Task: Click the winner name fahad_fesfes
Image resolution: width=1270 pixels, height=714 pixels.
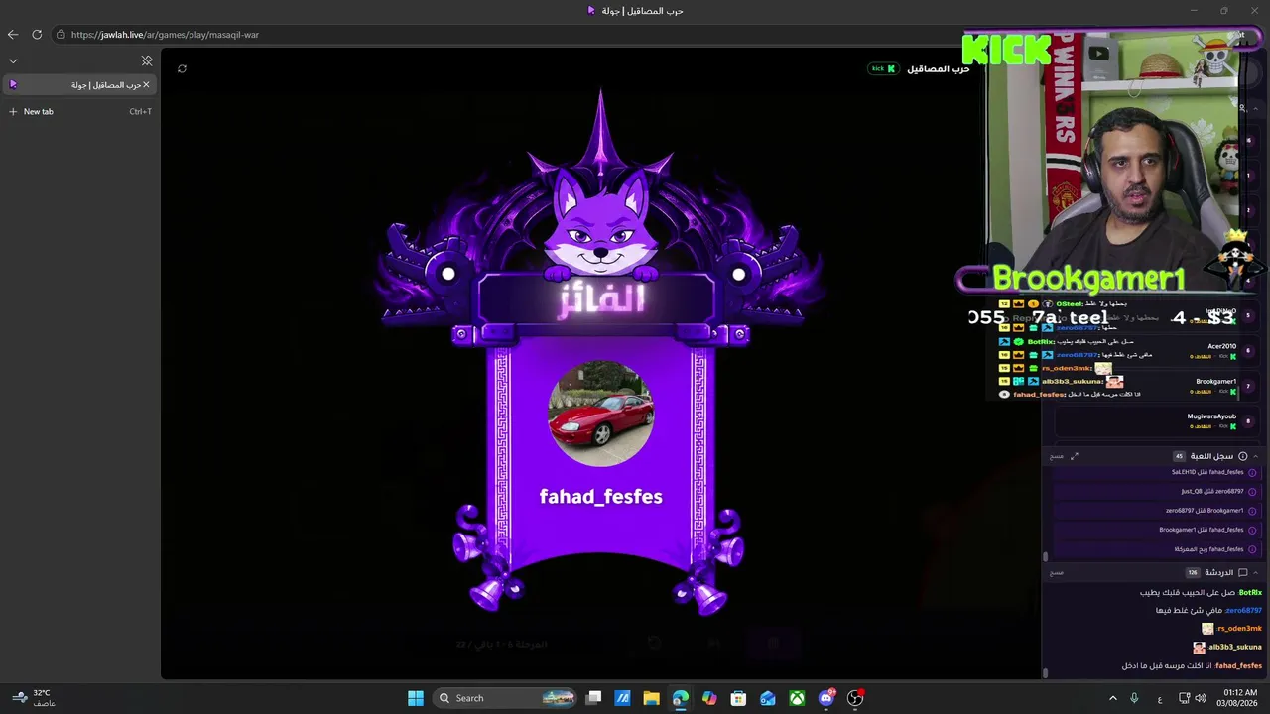Action: tap(601, 497)
